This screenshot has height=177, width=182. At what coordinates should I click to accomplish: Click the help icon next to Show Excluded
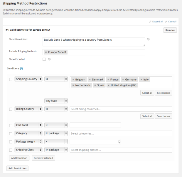click(49, 59)
